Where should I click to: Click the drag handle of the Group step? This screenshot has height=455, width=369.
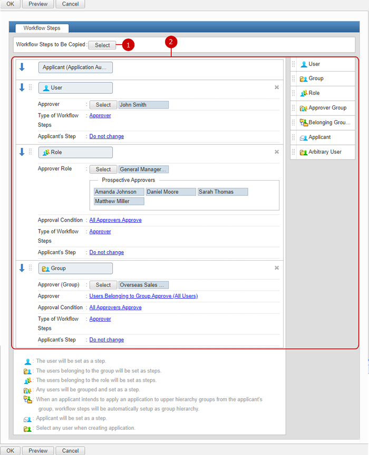(30, 268)
